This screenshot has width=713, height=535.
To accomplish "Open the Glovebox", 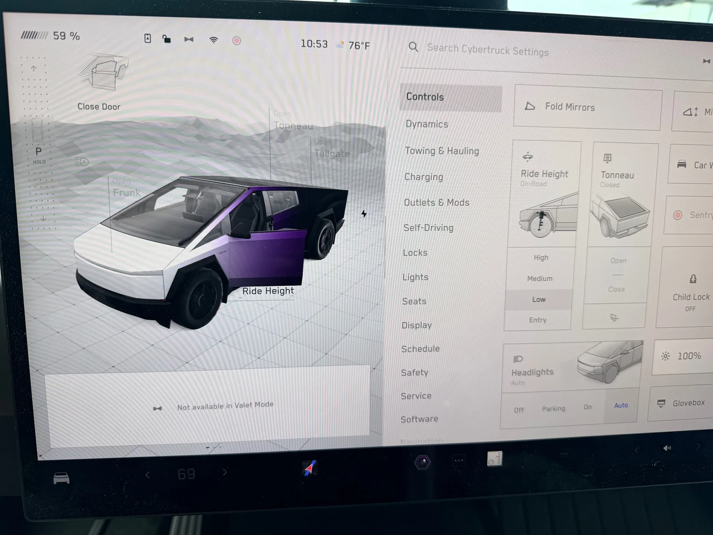I will 681,403.
